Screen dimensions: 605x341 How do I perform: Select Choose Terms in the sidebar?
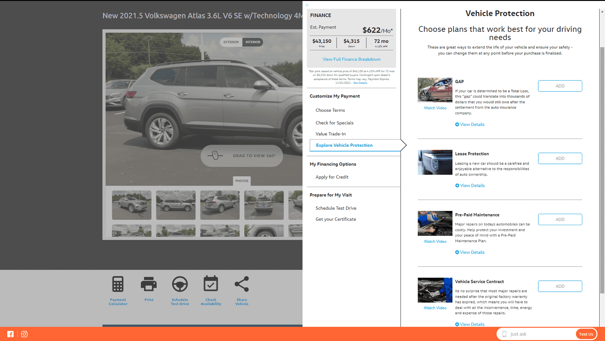pos(330,110)
